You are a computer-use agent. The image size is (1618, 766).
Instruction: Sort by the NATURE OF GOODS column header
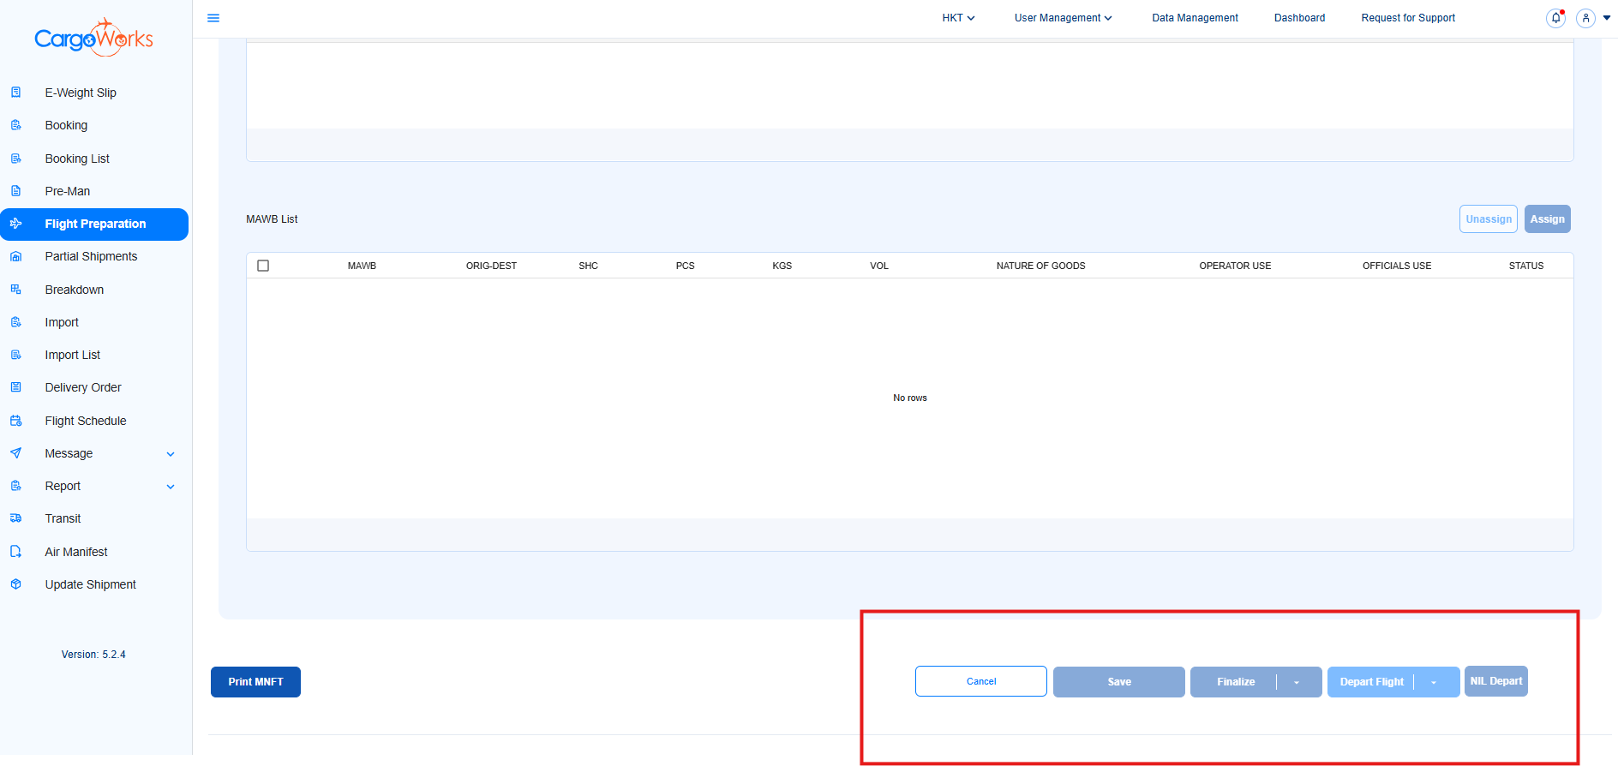coord(1040,266)
